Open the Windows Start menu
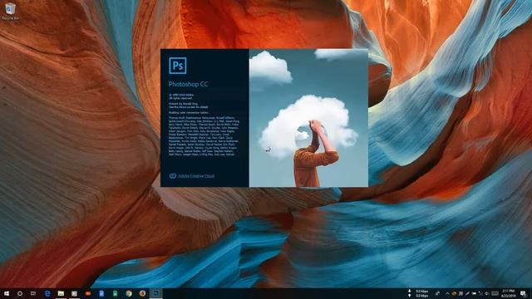This screenshot has height=299, width=532. coord(7,293)
